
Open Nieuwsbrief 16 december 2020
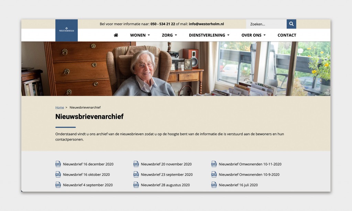coord(88,164)
